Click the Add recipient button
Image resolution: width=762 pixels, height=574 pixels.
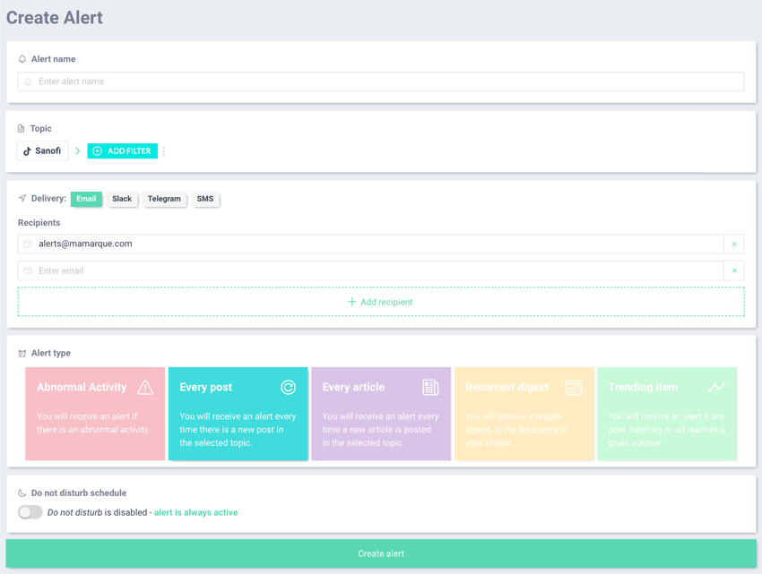381,302
